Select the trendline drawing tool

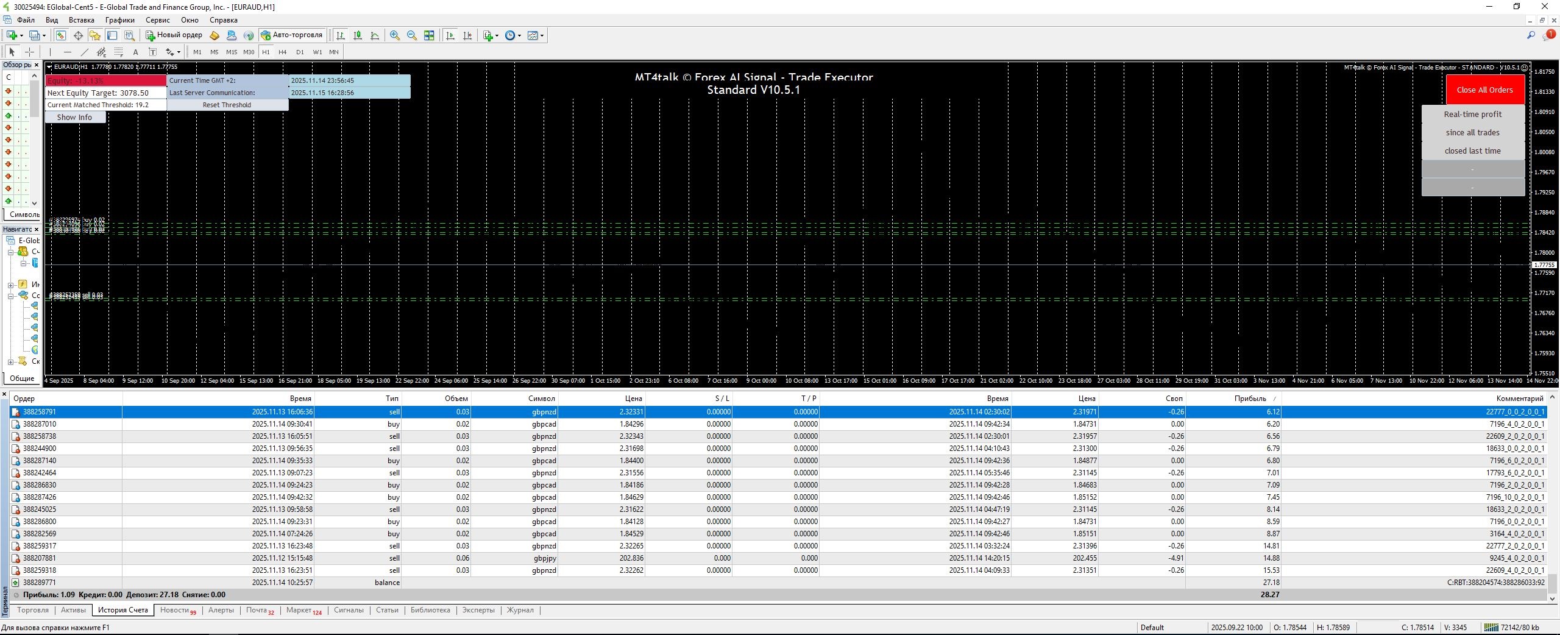pos(85,52)
